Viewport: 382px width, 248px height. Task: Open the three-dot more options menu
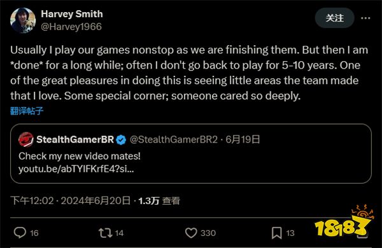click(x=365, y=18)
